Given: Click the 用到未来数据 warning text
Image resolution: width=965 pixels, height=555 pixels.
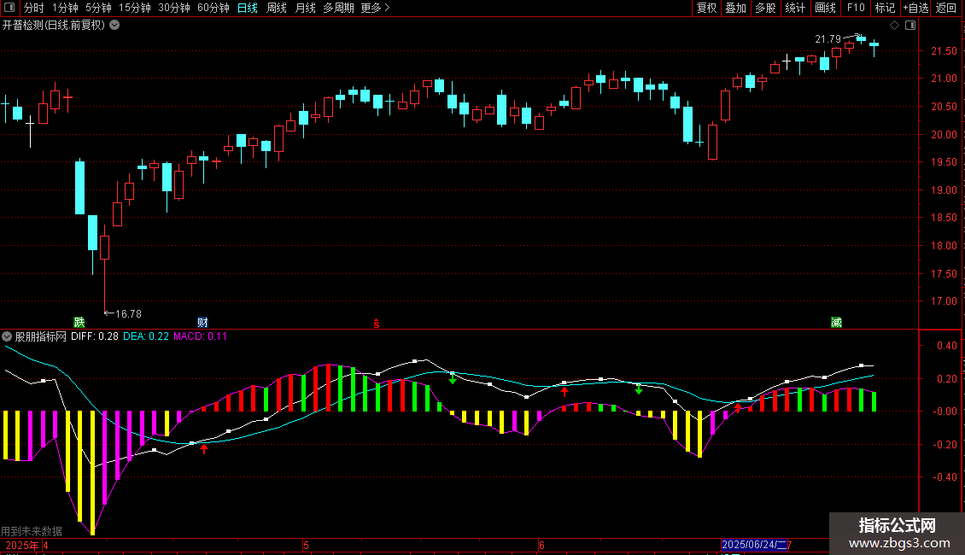Looking at the screenshot, I should (x=32, y=531).
